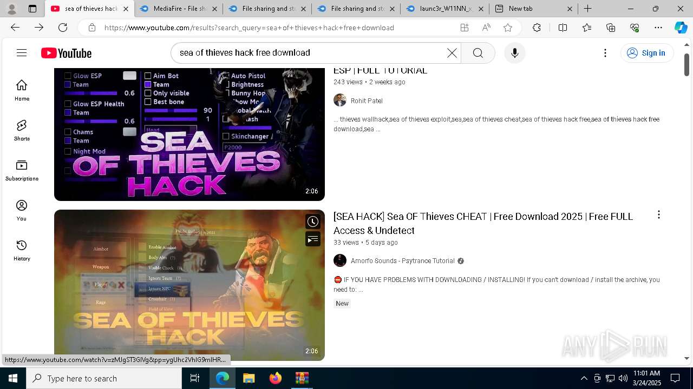
Task: Play the purple Sea of Thieves Hack thumbnail
Action: pos(189,135)
